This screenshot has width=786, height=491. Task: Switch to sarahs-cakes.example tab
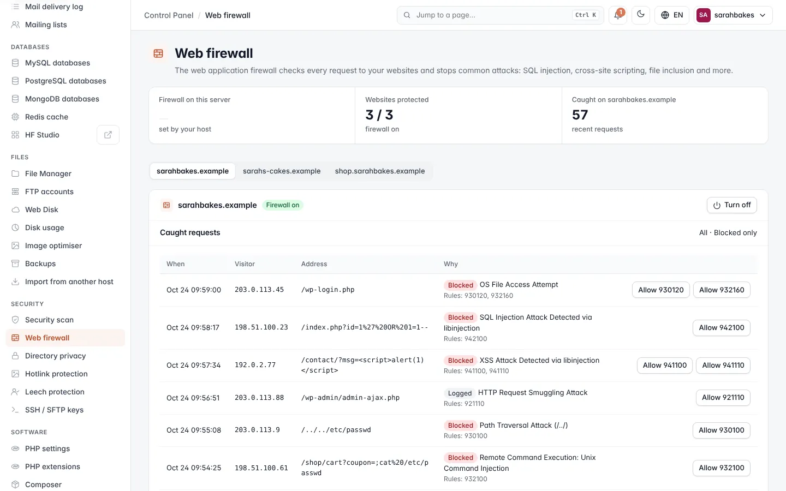(x=282, y=171)
